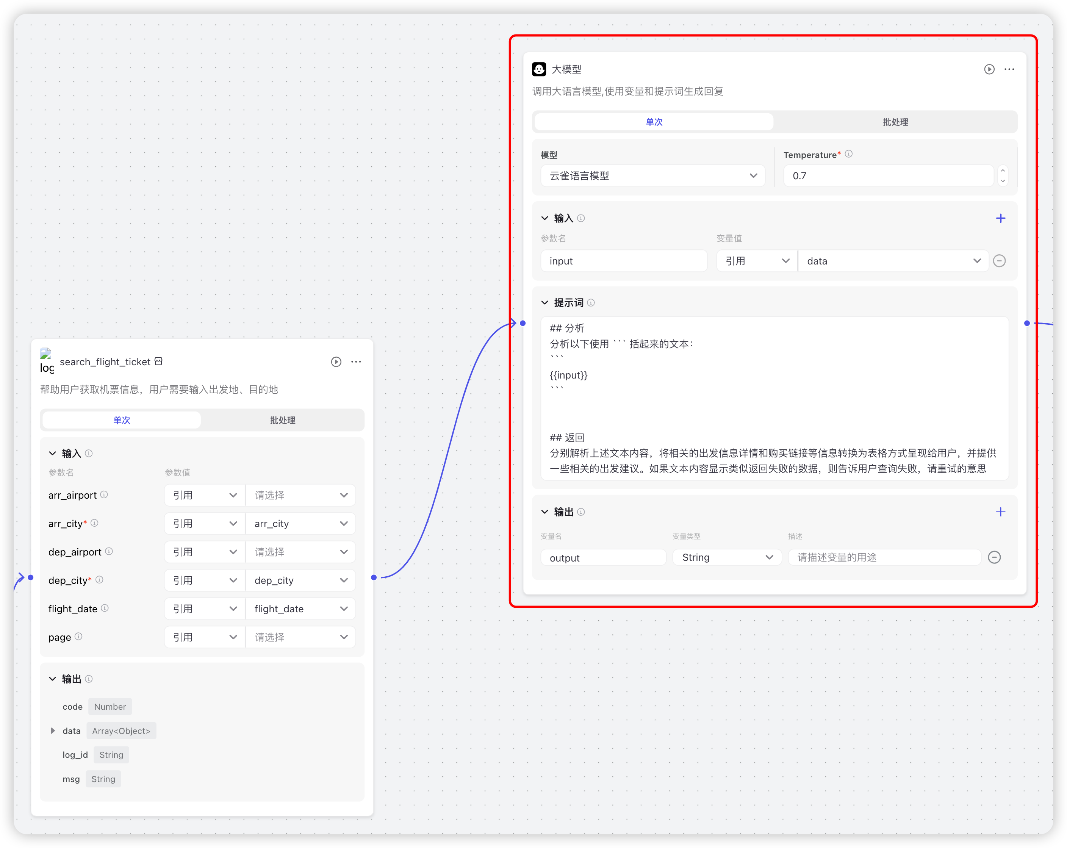
Task: Show info for flight_date parameter
Action: (105, 608)
